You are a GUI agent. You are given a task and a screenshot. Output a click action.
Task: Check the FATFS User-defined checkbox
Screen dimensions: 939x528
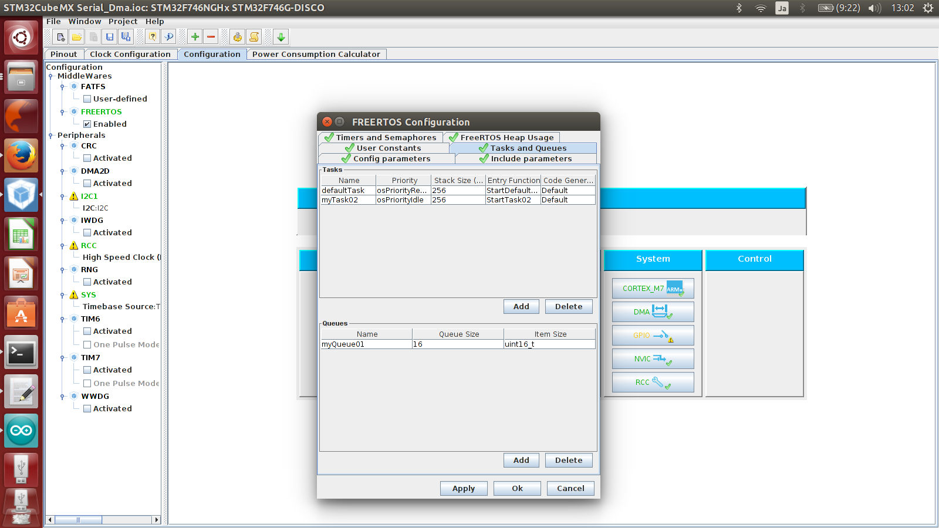coord(87,99)
